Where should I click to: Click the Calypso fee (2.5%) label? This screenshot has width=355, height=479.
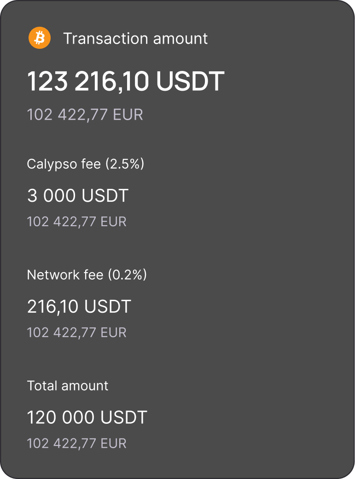pos(85,164)
